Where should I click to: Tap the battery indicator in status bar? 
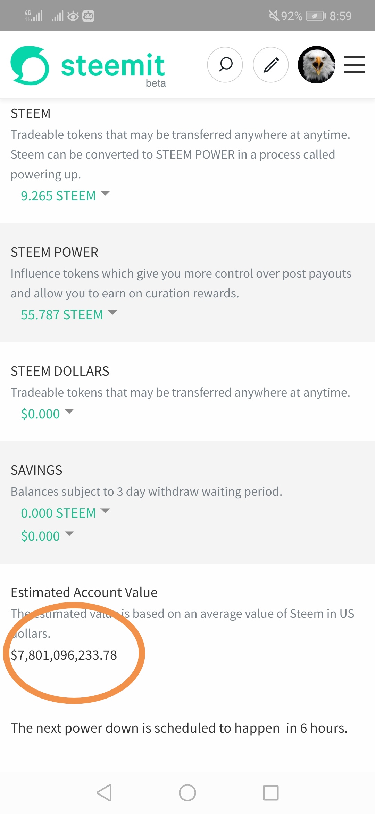point(316,16)
